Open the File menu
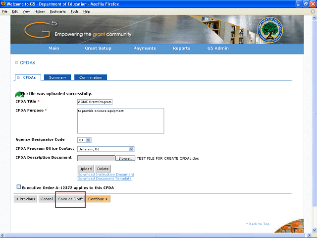The width and height of the screenshot is (317, 238). click(4, 11)
